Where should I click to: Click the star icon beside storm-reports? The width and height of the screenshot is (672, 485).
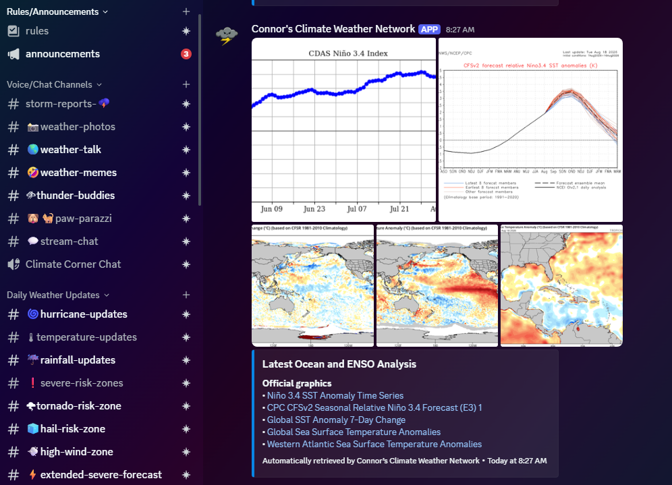(x=186, y=104)
